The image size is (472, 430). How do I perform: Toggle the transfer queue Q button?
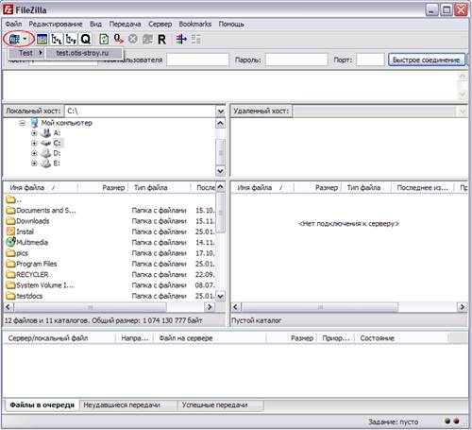86,40
